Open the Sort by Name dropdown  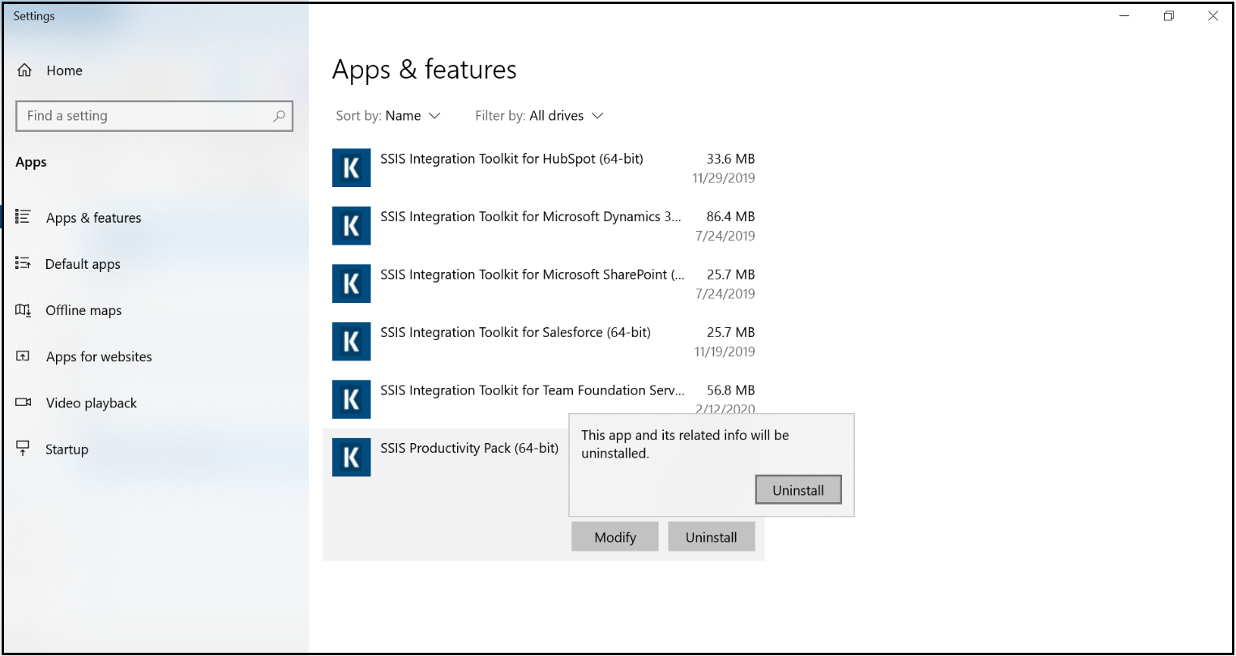tap(388, 116)
